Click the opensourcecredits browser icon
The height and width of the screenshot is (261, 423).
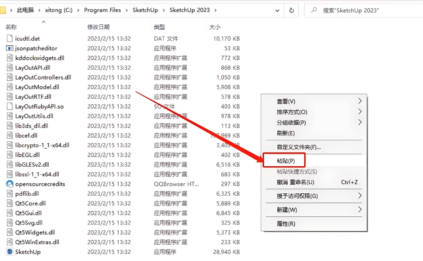[10, 184]
